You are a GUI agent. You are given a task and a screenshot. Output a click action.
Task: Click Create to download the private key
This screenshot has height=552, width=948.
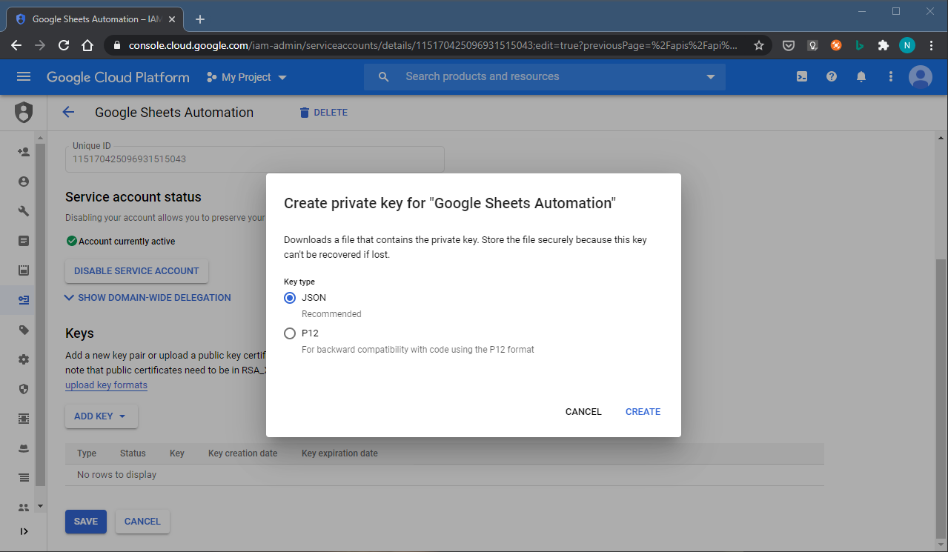[x=643, y=412]
